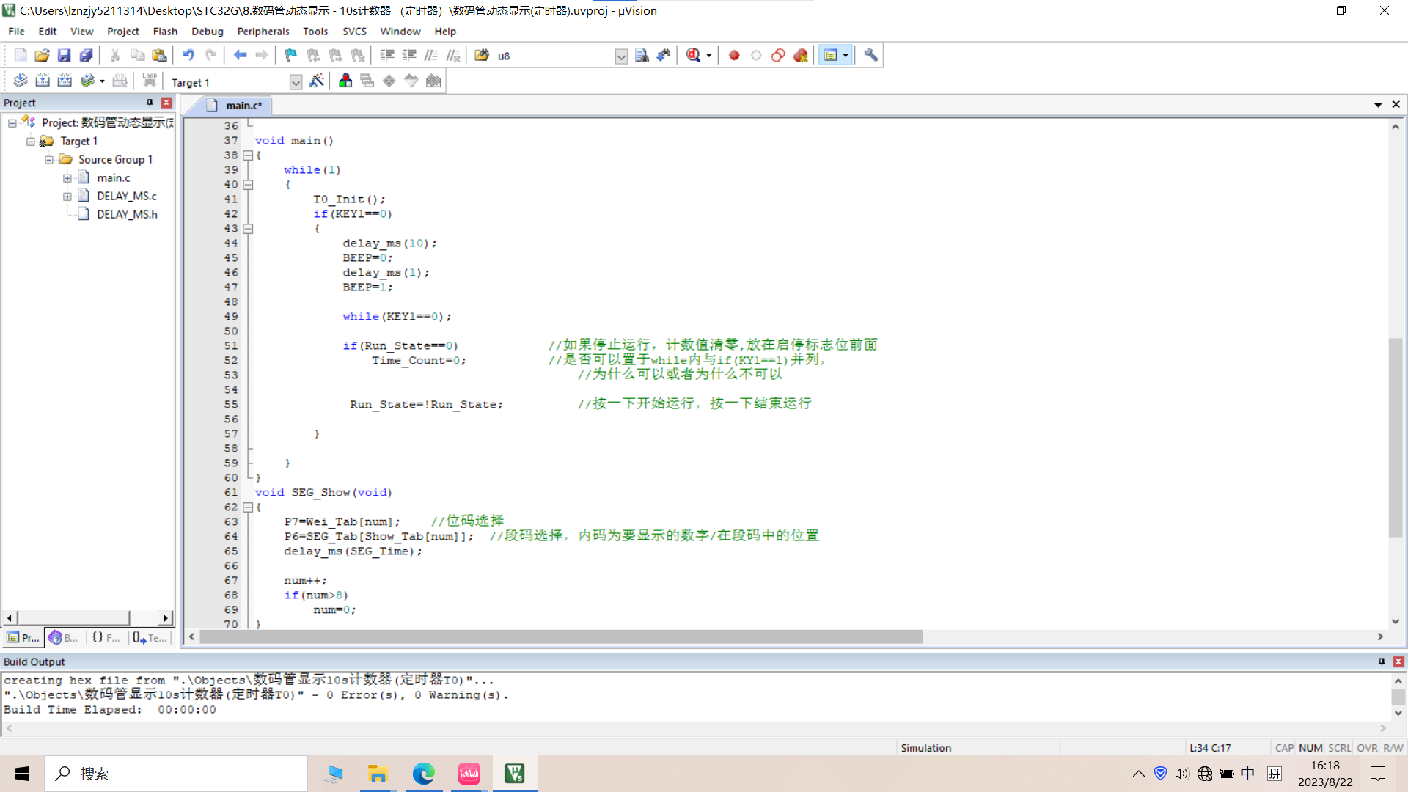Save the current file
Screen dimensions: 1408x792
click(x=64, y=55)
